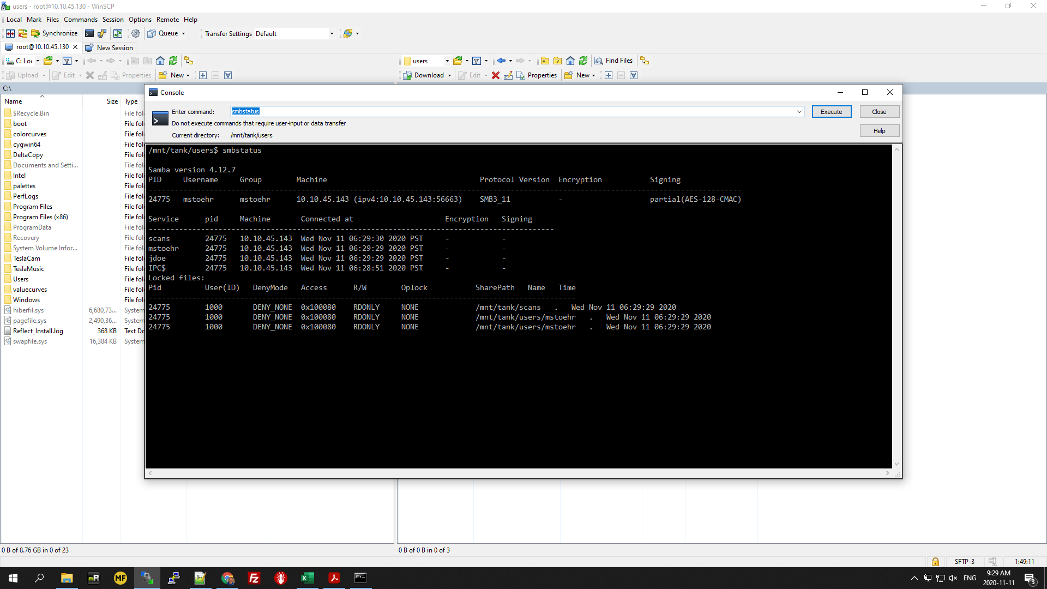Open the Mark menu
The width and height of the screenshot is (1047, 589).
[x=34, y=20]
